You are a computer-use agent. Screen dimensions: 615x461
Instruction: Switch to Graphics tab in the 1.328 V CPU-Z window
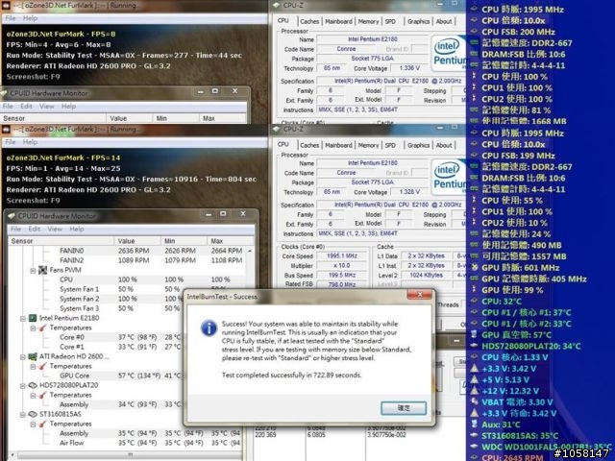click(x=419, y=145)
